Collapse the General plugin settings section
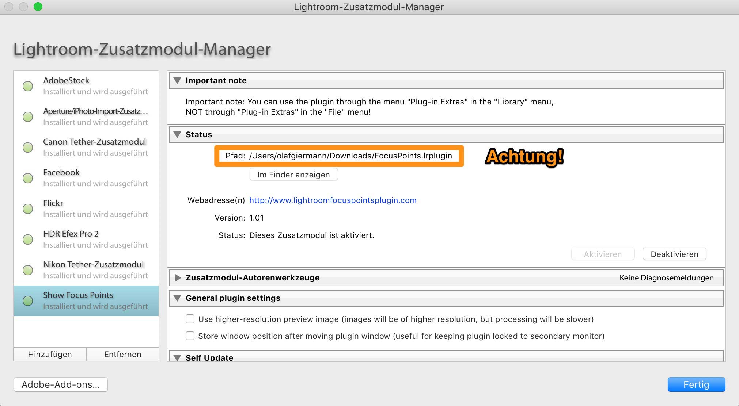This screenshot has width=739, height=406. (x=178, y=298)
